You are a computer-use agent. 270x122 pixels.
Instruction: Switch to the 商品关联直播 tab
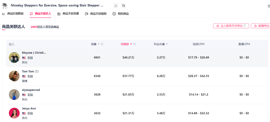[x=68, y=14]
